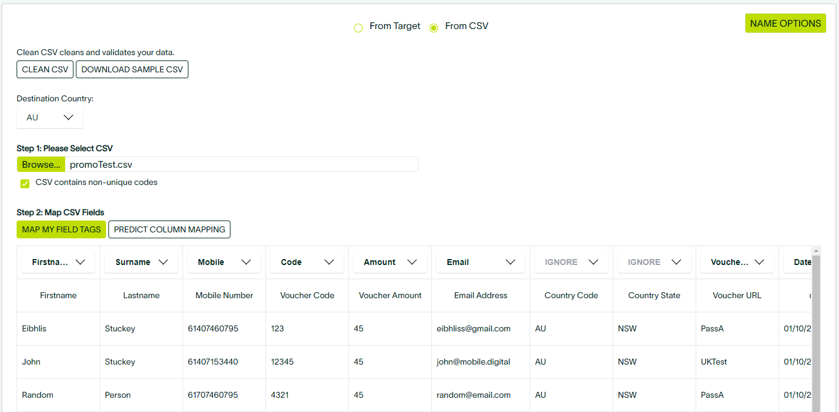The width and height of the screenshot is (839, 412).
Task: Expand the Firstname column mapping dropdown
Action: pos(59,262)
